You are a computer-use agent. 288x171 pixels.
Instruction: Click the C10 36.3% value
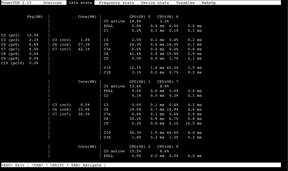point(135,133)
